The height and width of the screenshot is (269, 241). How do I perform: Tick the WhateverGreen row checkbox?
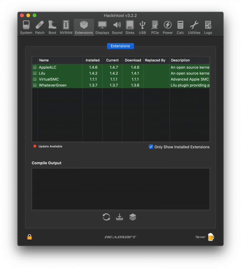(x=35, y=85)
